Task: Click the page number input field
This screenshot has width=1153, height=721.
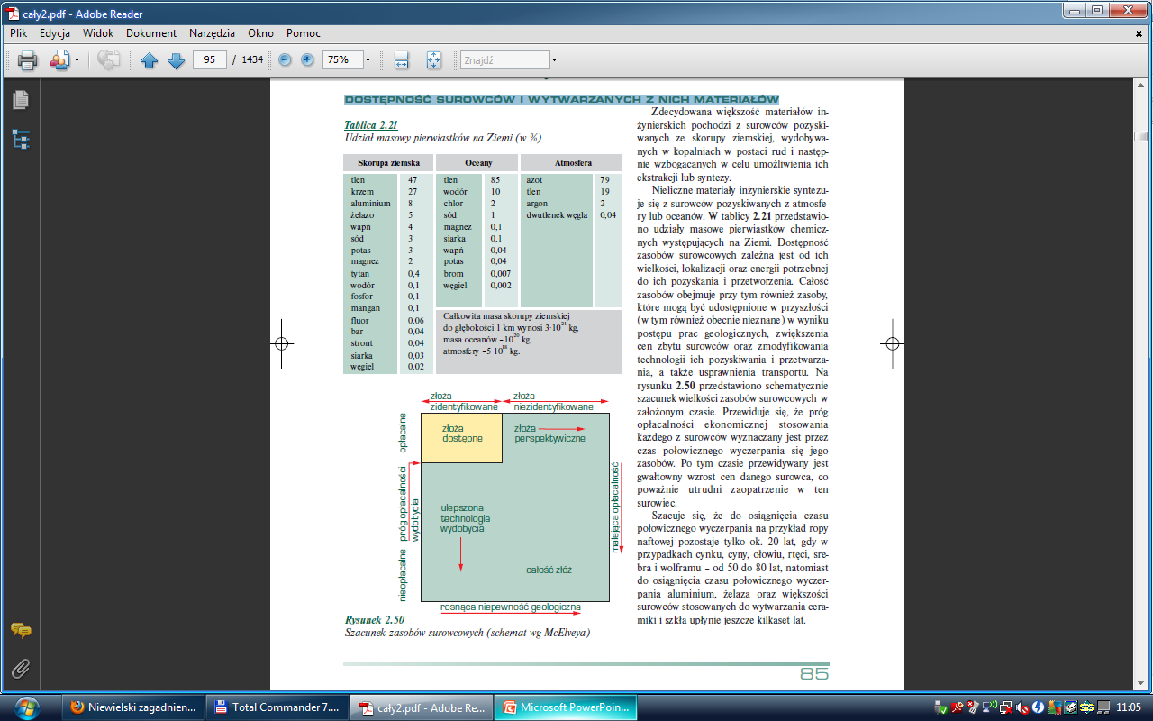Action: (x=209, y=60)
